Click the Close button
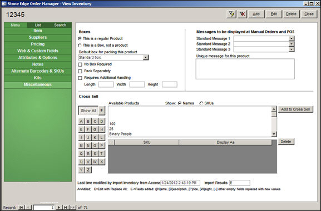The height and width of the screenshot is (211, 321). pyautogui.click(x=309, y=14)
